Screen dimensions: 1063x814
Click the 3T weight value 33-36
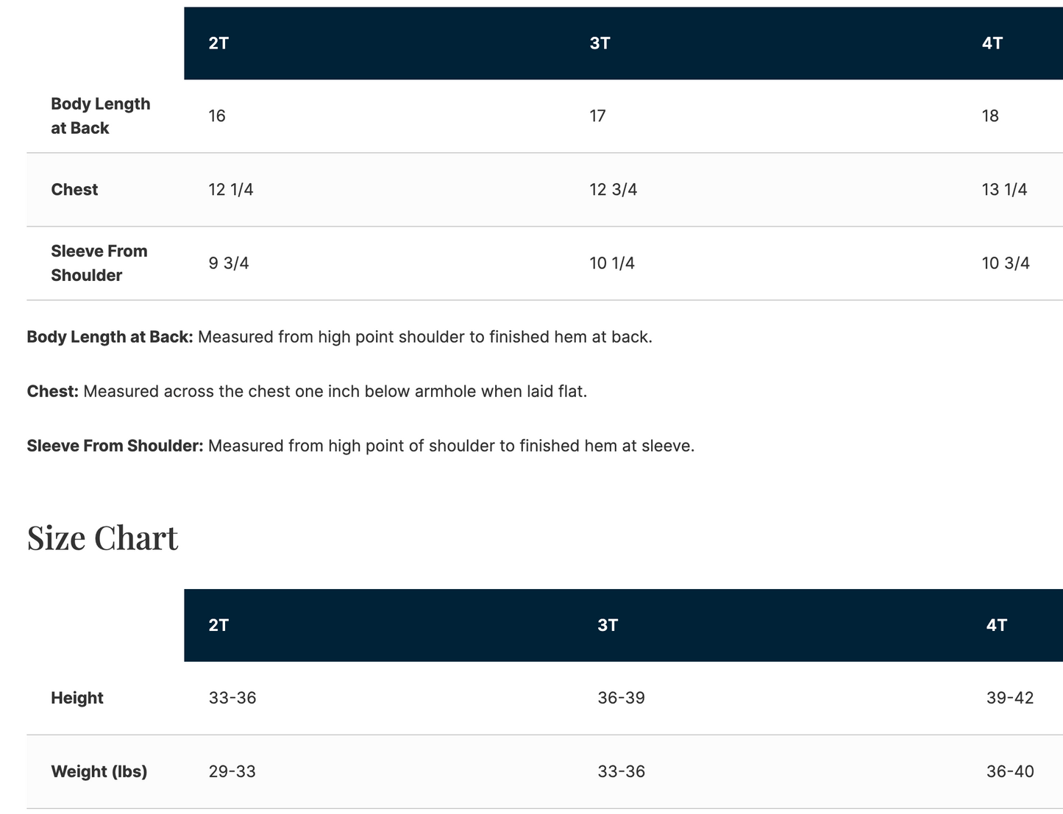point(621,771)
